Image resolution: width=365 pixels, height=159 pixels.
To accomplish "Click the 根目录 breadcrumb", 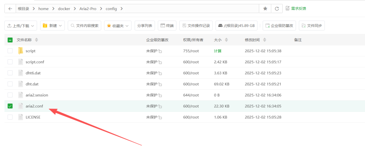I will tap(24, 9).
